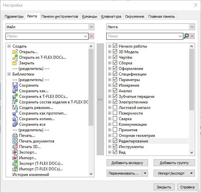
Task: Select the Измерение row
Action: pos(129,85)
